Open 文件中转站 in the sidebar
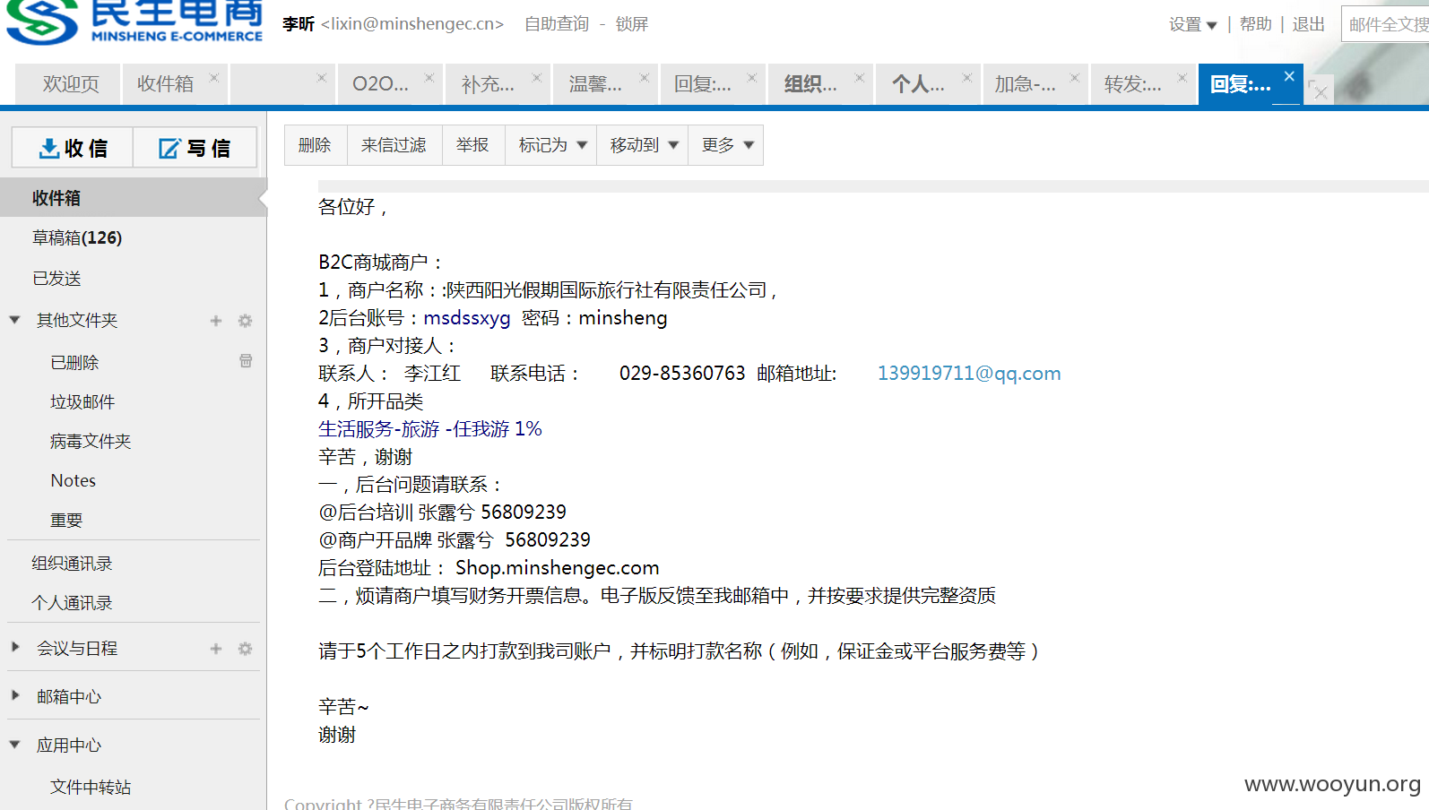Image resolution: width=1429 pixels, height=810 pixels. coord(91,787)
